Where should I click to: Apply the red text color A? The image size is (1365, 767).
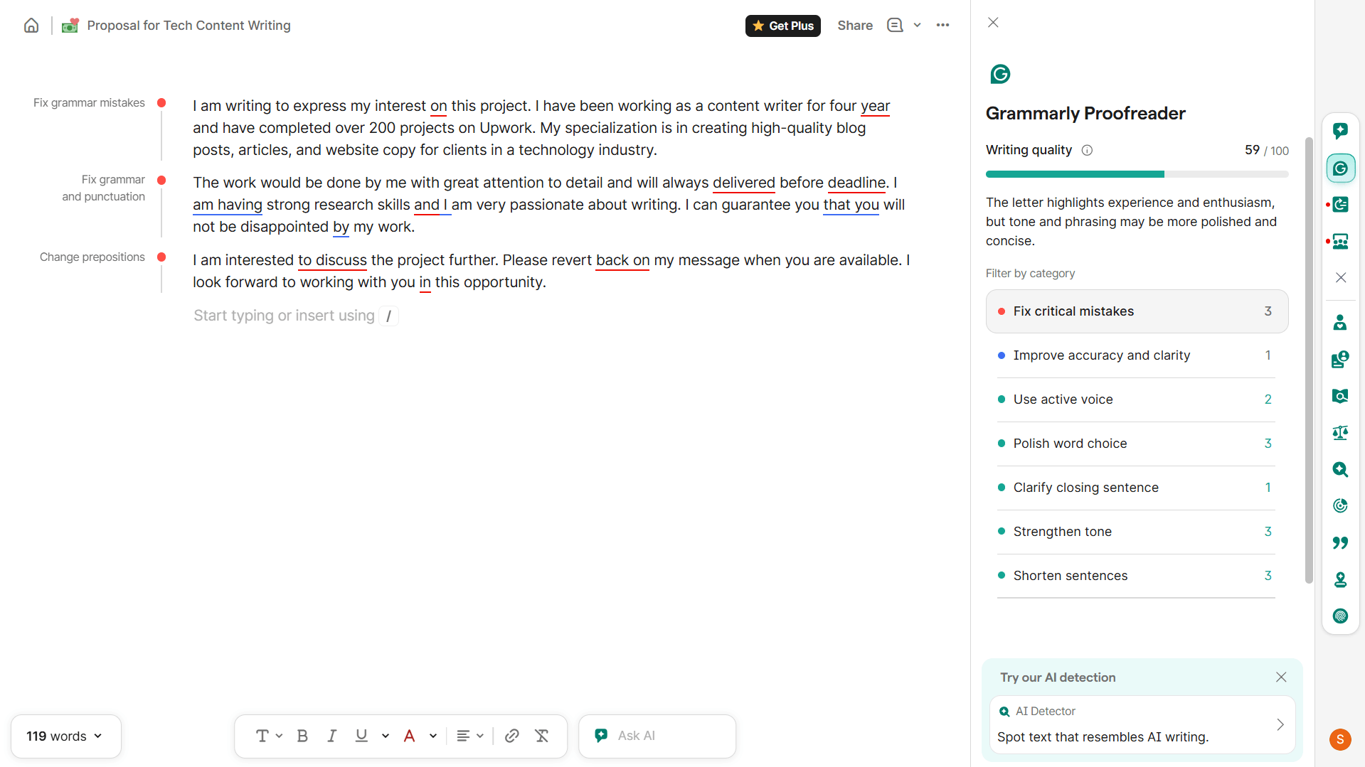click(409, 736)
